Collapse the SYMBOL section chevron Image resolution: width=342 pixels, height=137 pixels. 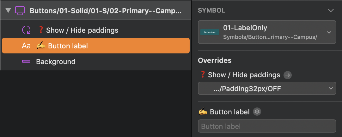coord(331,10)
